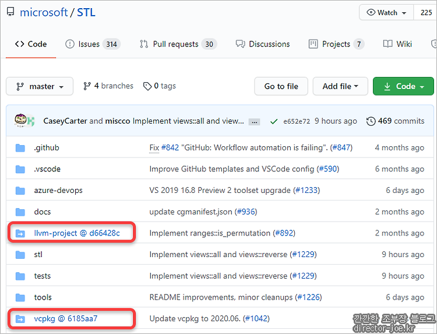Switch to the Code tab
Screen dimensions: 437x334
(31, 44)
